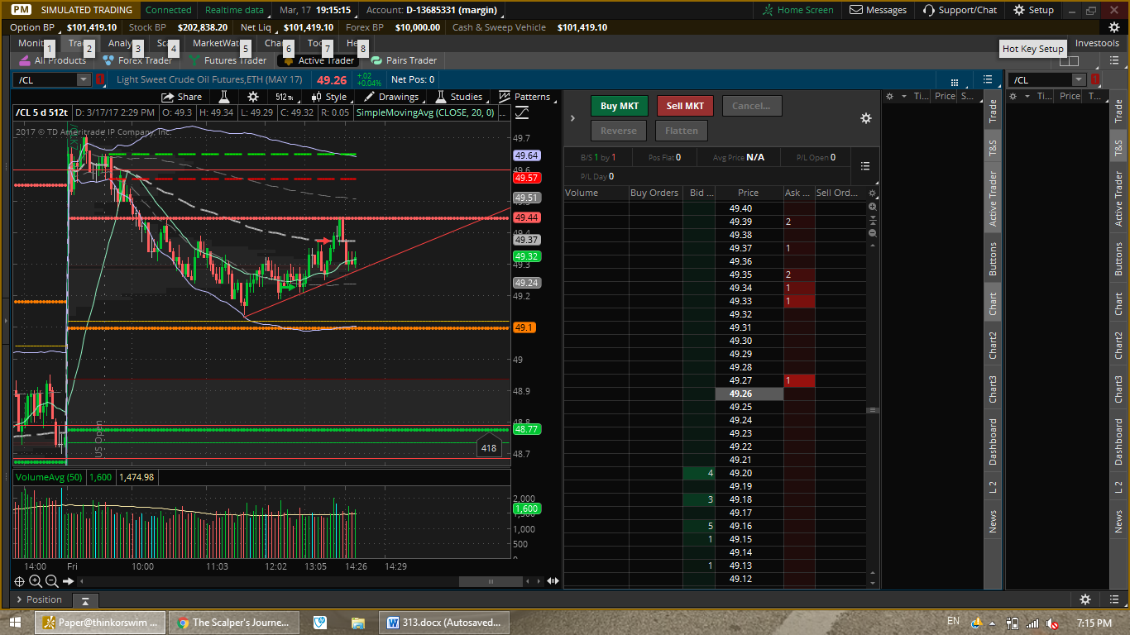Open Support/Chat
This screenshot has width=1130, height=635.
tap(960, 10)
